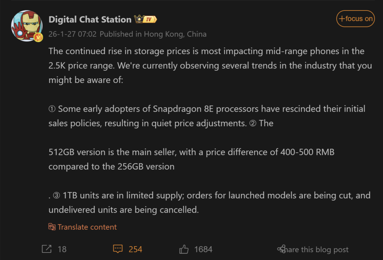The width and height of the screenshot is (383, 260).
Task: Like the post with the thumbs-up icon
Action: tap(184, 249)
